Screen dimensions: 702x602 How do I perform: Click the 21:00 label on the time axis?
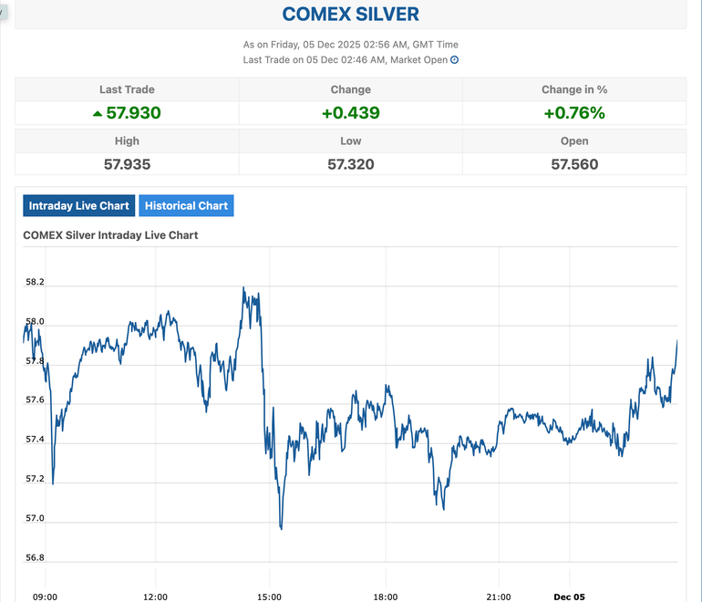coord(498,597)
